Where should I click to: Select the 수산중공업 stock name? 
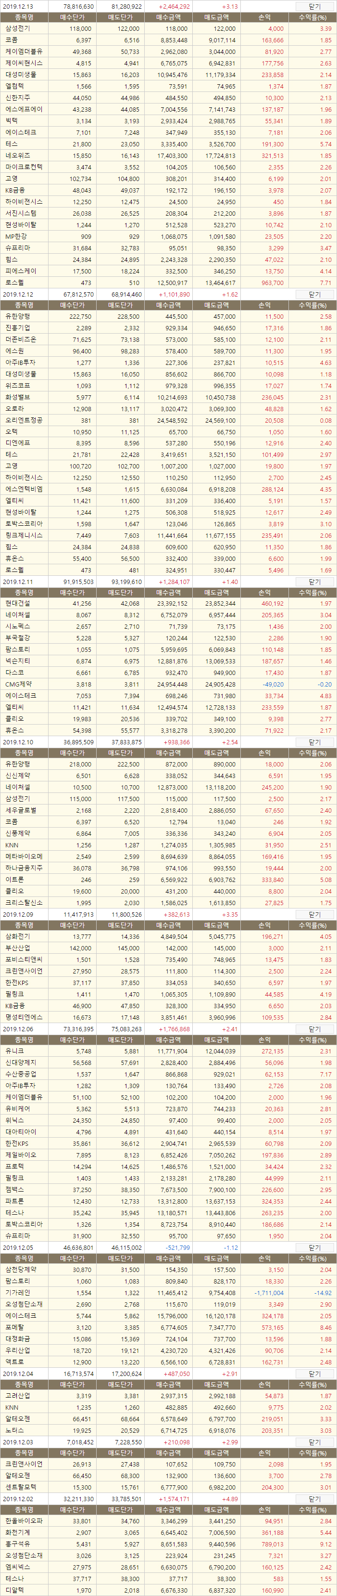(21, 1074)
